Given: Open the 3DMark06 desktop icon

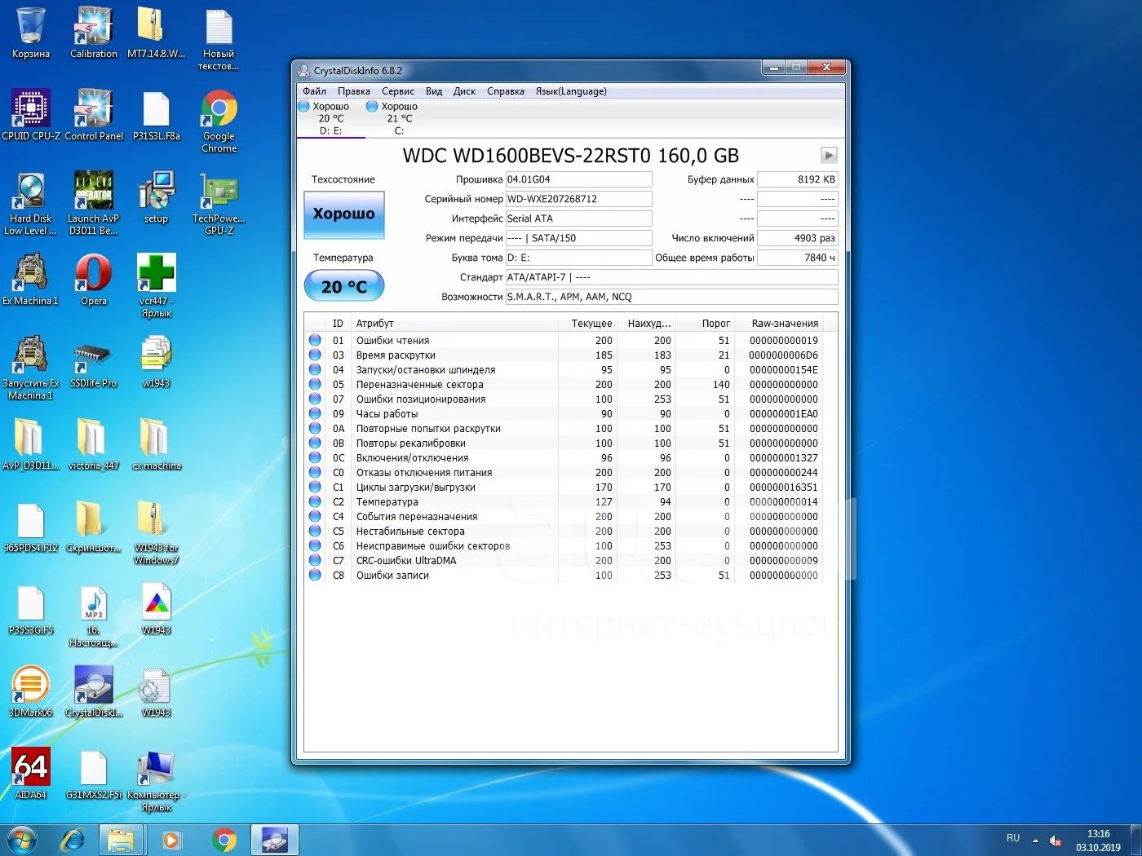Looking at the screenshot, I should 31,691.
